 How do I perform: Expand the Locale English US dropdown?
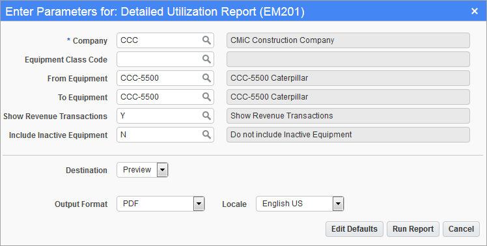click(338, 204)
